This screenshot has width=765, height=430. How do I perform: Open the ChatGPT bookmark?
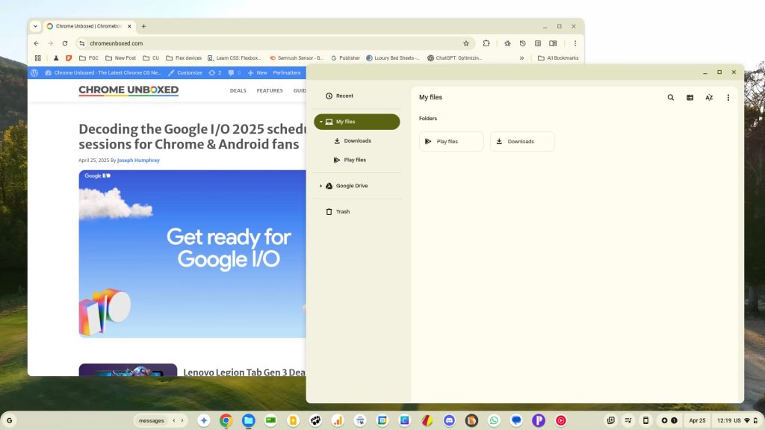pos(455,58)
